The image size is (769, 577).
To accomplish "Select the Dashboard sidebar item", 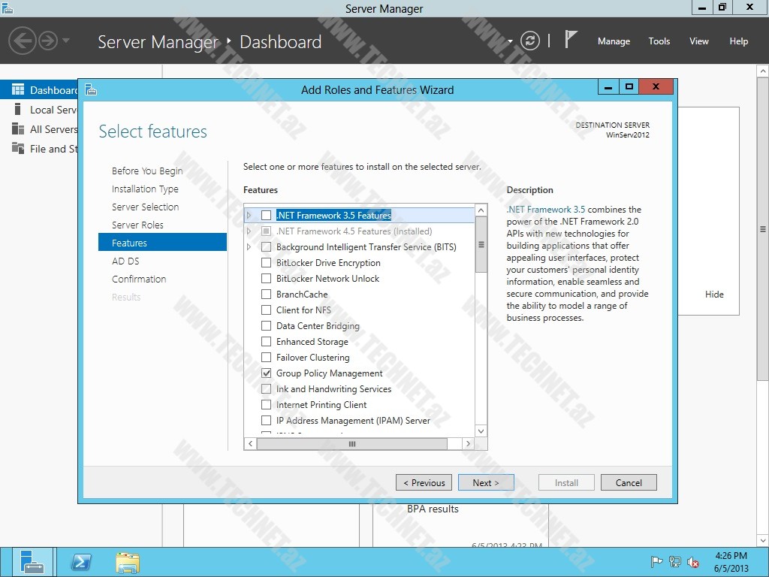I will (x=41, y=89).
